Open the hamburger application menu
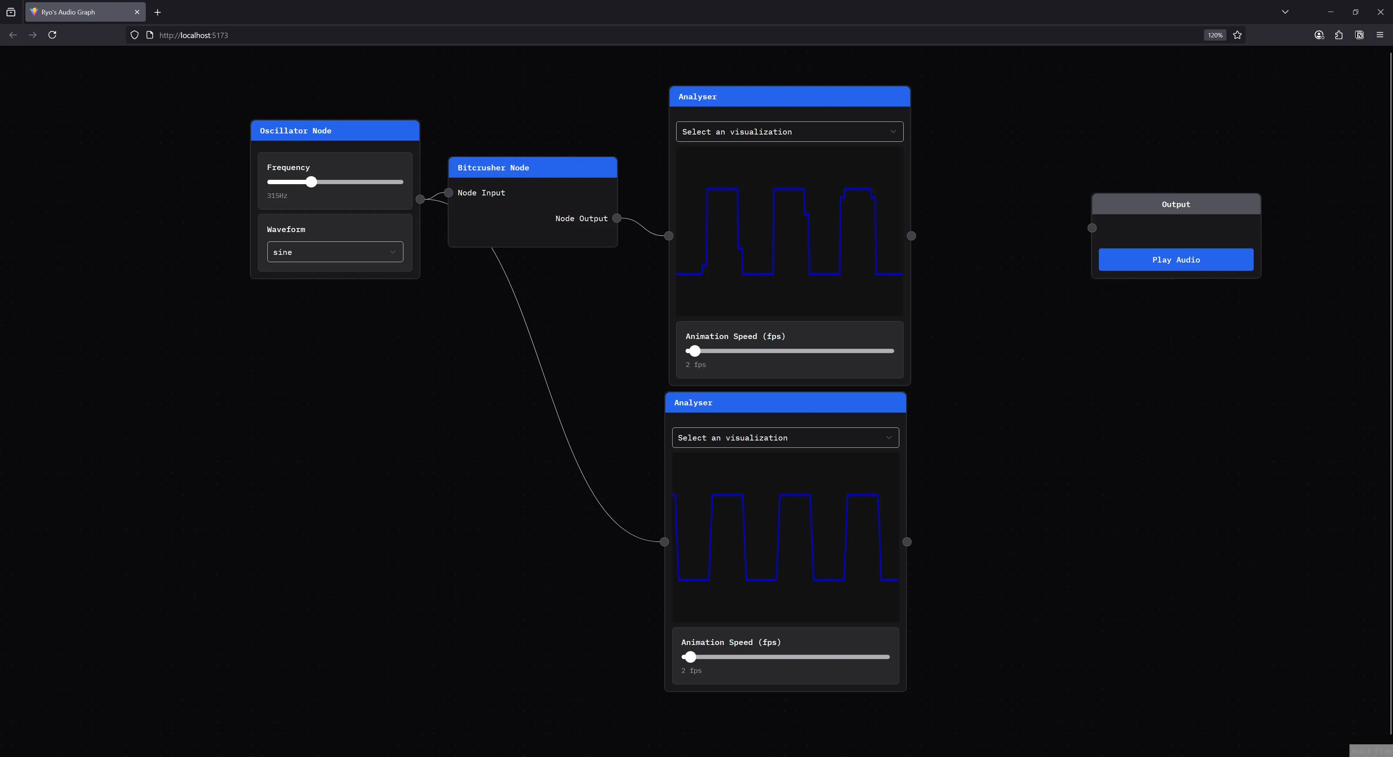 click(1380, 34)
